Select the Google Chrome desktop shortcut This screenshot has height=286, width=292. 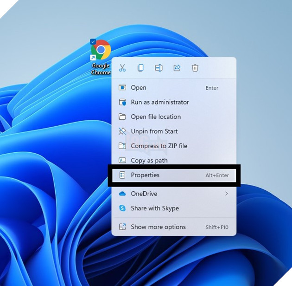[x=101, y=57]
